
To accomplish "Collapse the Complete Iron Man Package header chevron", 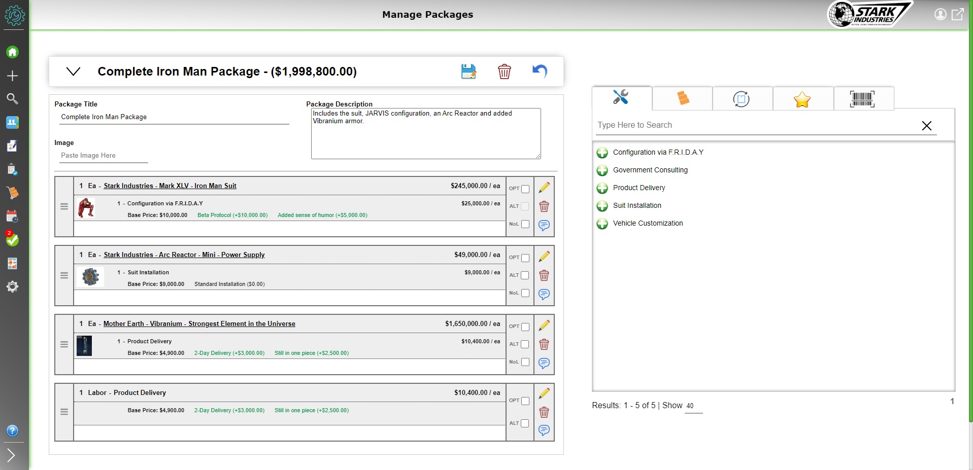I will pos(74,71).
